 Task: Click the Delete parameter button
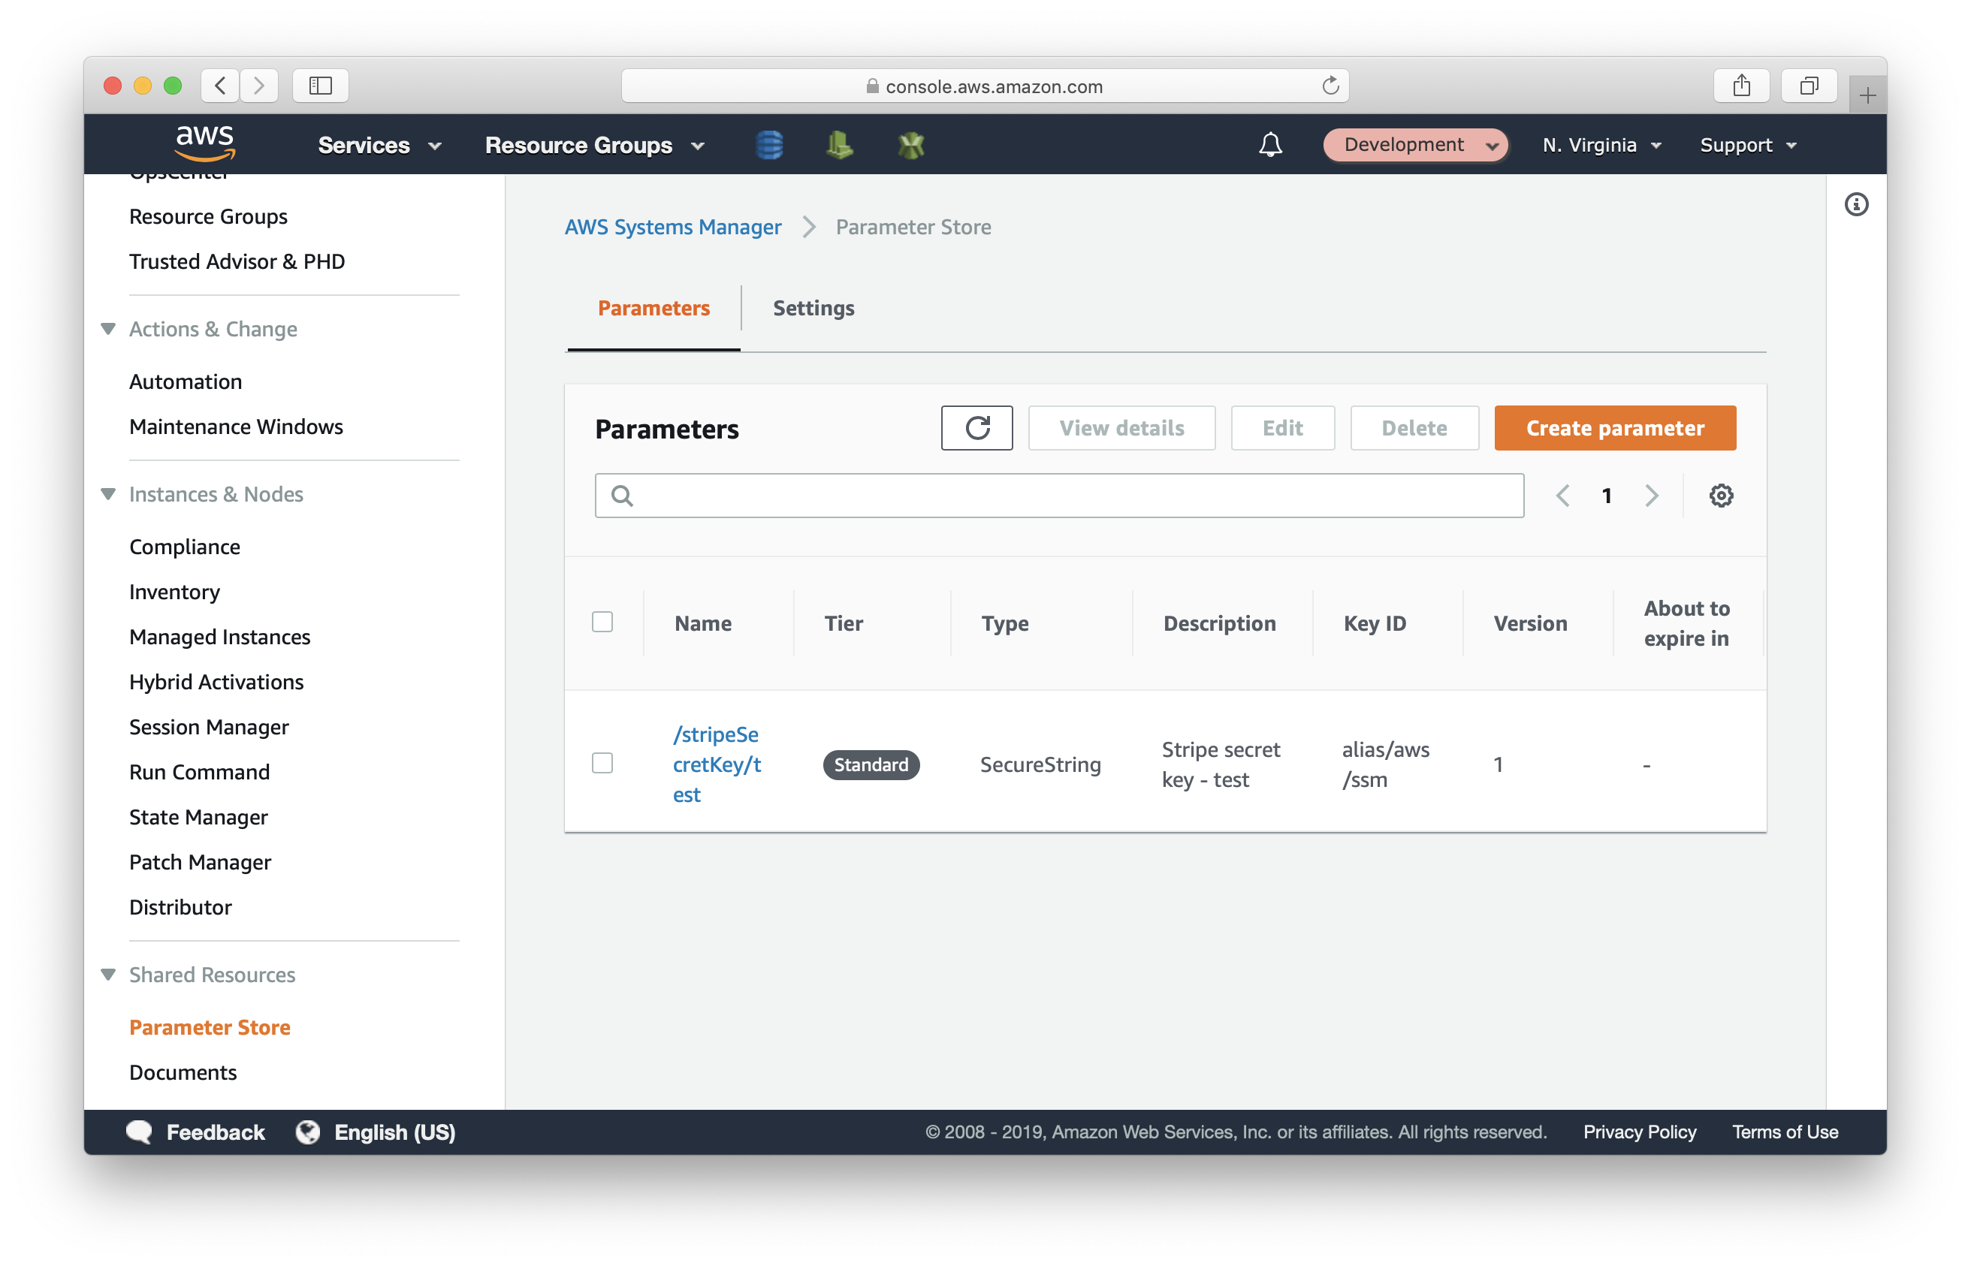1414,427
